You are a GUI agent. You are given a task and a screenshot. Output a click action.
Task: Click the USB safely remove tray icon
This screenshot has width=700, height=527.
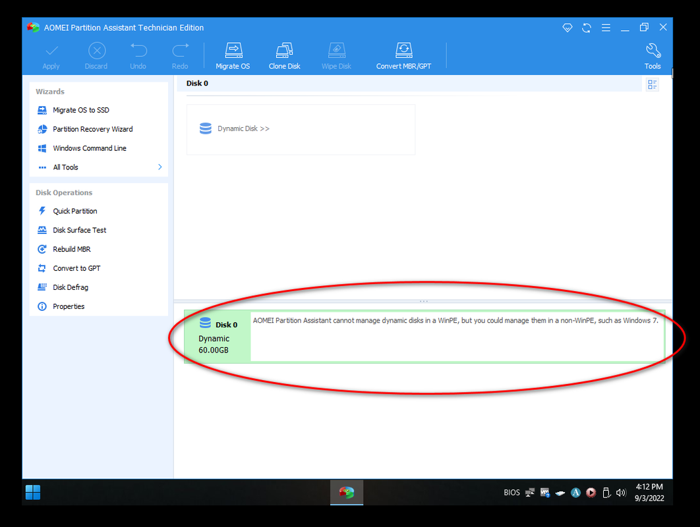click(x=606, y=493)
